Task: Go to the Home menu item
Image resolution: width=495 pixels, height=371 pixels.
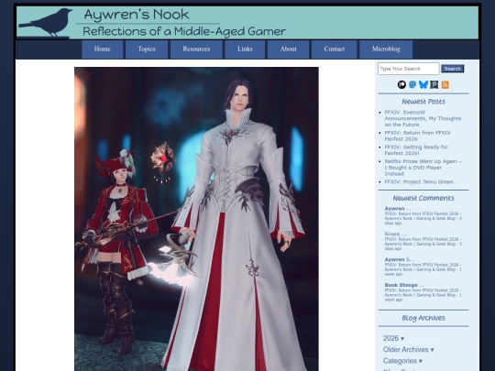Action: 103,49
